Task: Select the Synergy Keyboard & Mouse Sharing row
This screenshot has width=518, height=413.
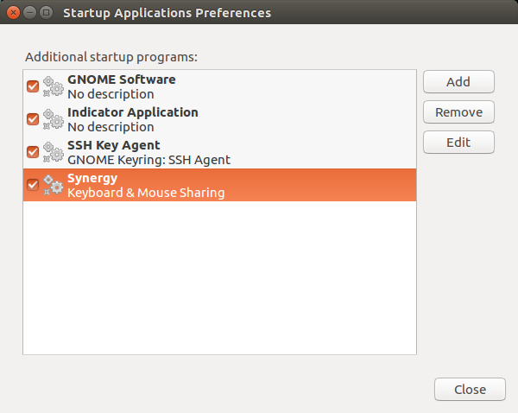Action: click(x=219, y=185)
